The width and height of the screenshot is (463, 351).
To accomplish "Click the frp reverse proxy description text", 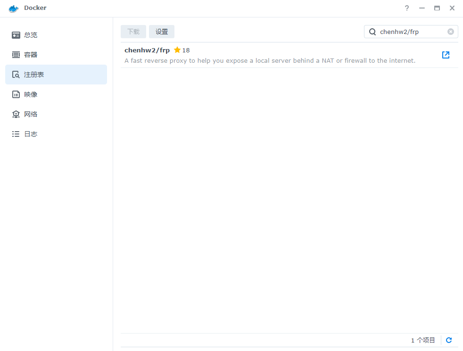I will (270, 60).
